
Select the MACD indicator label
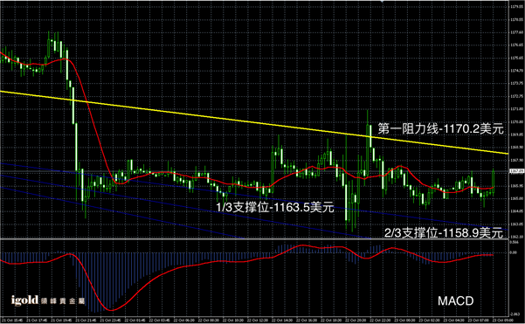point(455,301)
